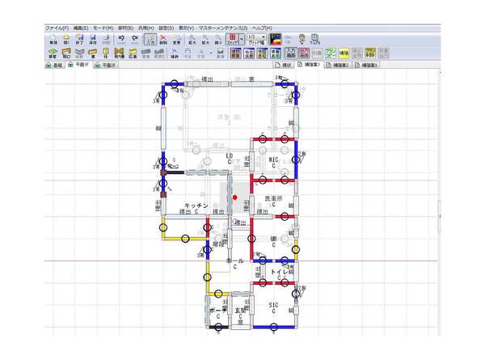Click the 玄関 room label

pos(240,310)
